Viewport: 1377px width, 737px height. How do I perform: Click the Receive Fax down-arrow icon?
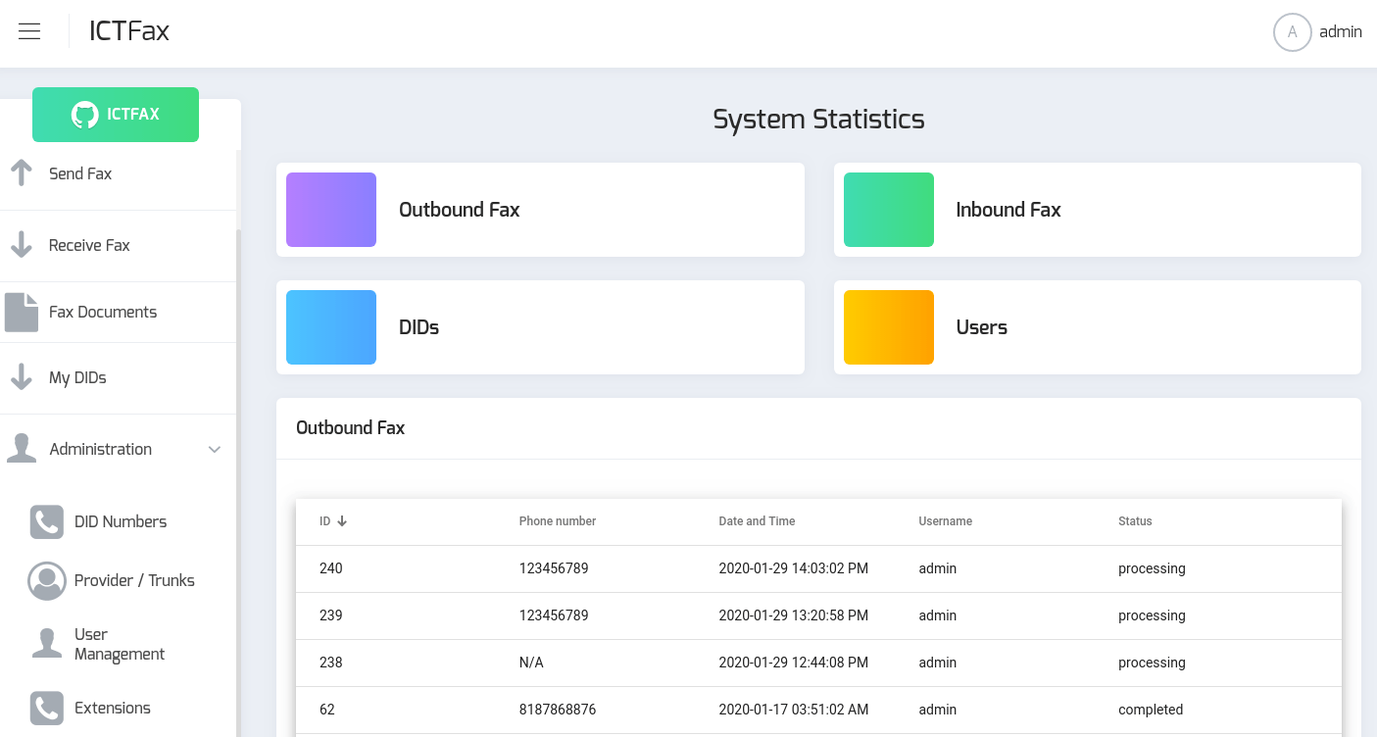pyautogui.click(x=22, y=245)
